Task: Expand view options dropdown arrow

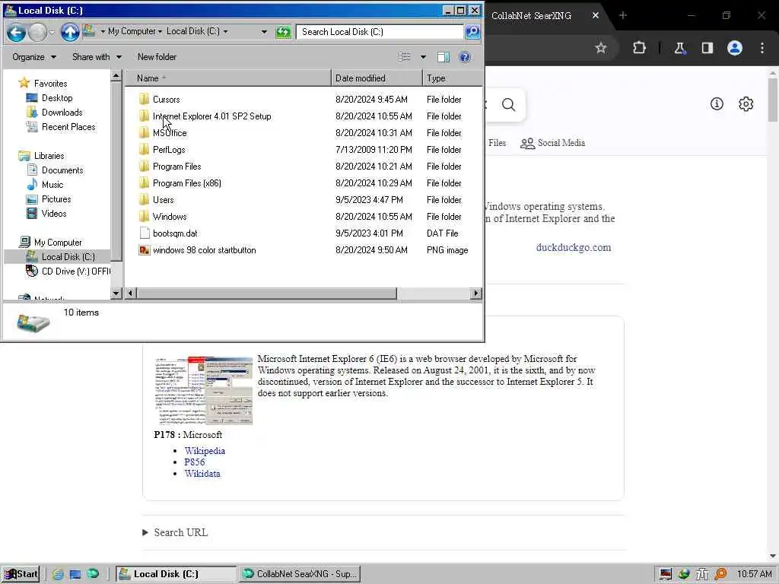Action: (x=423, y=56)
